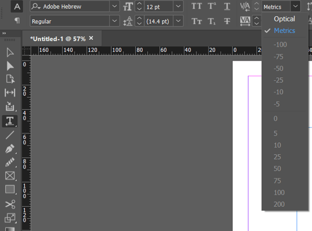Click the Metrics kerning field

(x=276, y=6)
